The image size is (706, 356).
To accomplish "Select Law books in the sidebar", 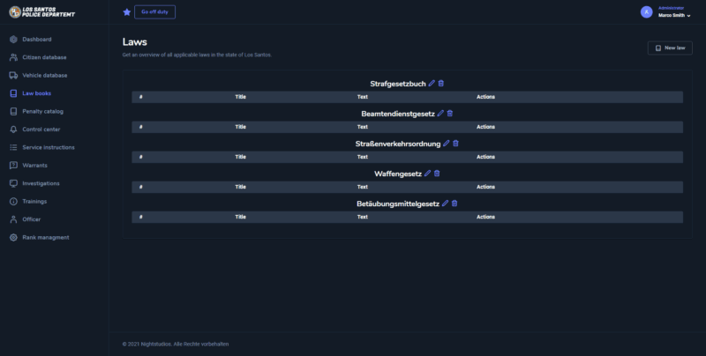I will 37,93.
